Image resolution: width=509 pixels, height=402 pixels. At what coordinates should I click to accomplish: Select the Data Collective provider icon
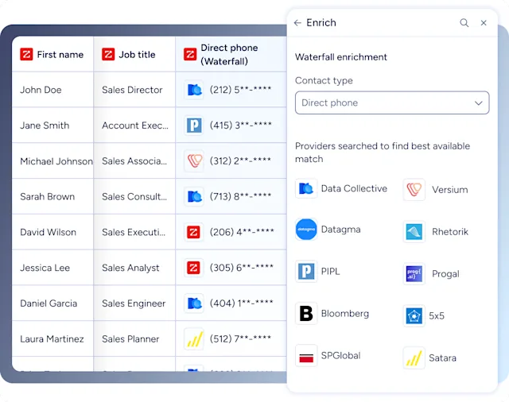306,188
